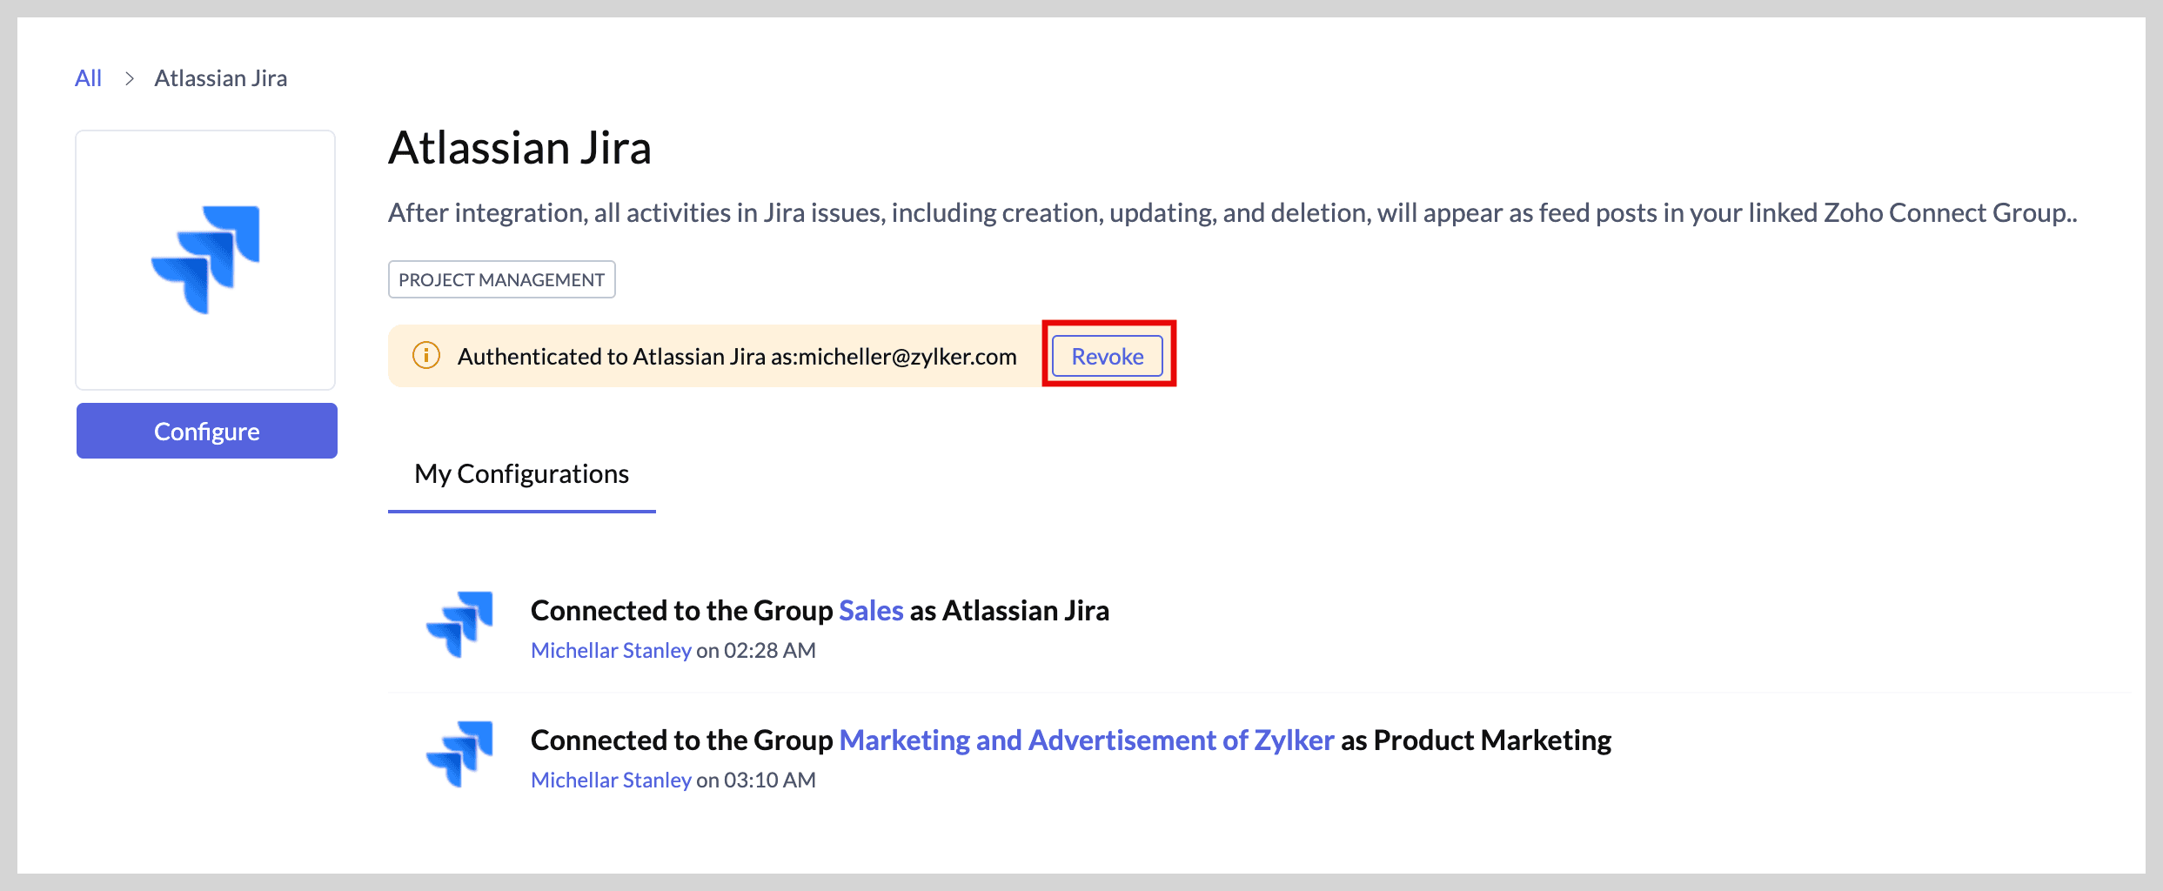Image resolution: width=2163 pixels, height=891 pixels.
Task: Click Jira icon beside Product Marketing connection
Action: (x=460, y=754)
